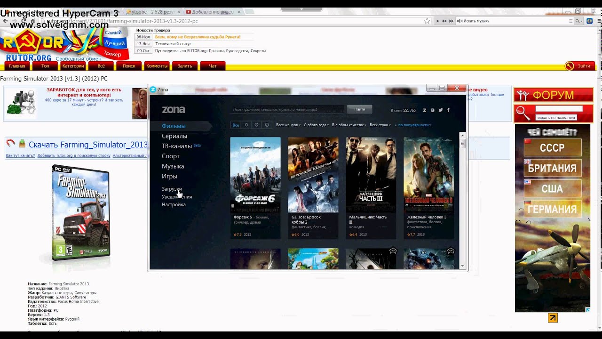The width and height of the screenshot is (602, 339).
Task: Show favorites filter with heart icon
Action: tap(256, 125)
